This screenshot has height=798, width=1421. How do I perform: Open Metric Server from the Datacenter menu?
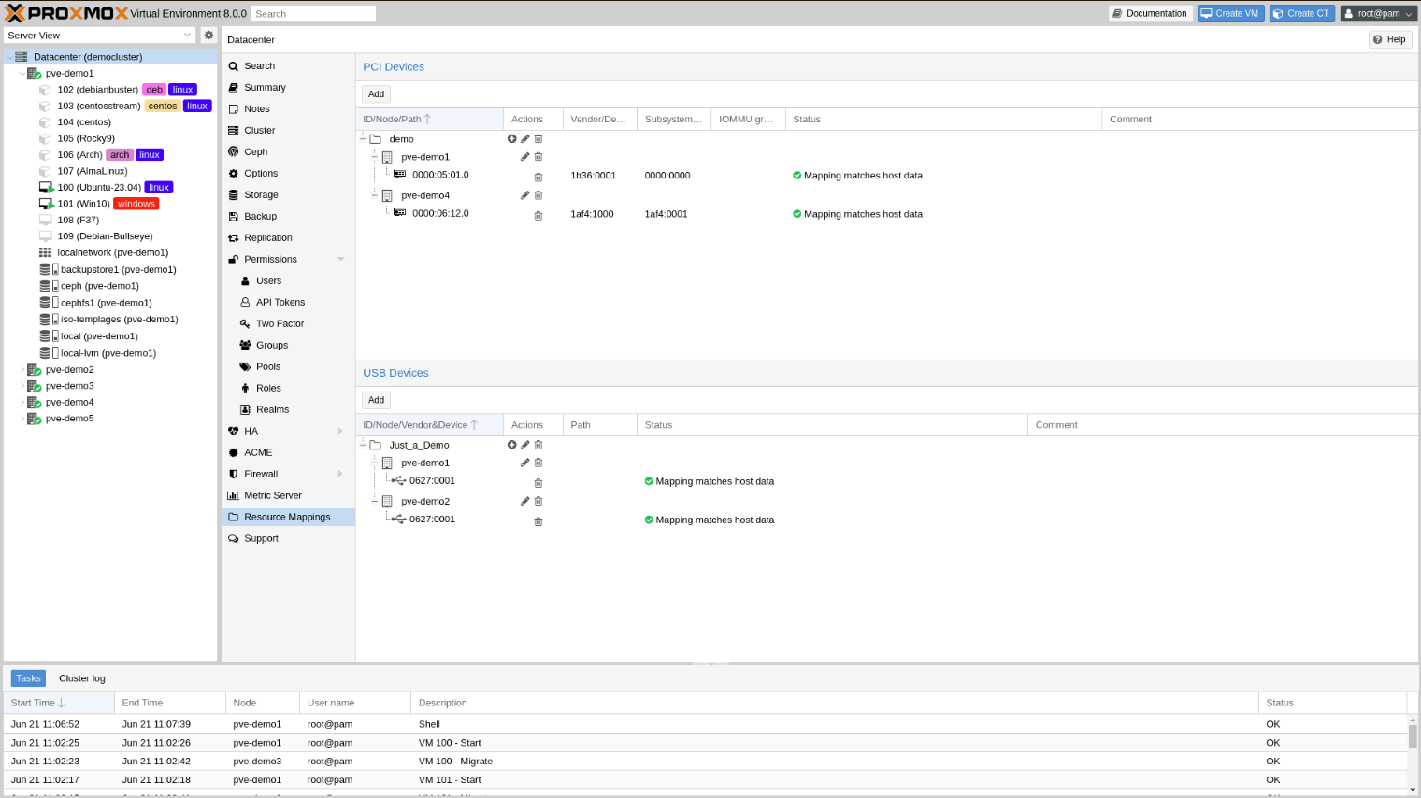272,495
